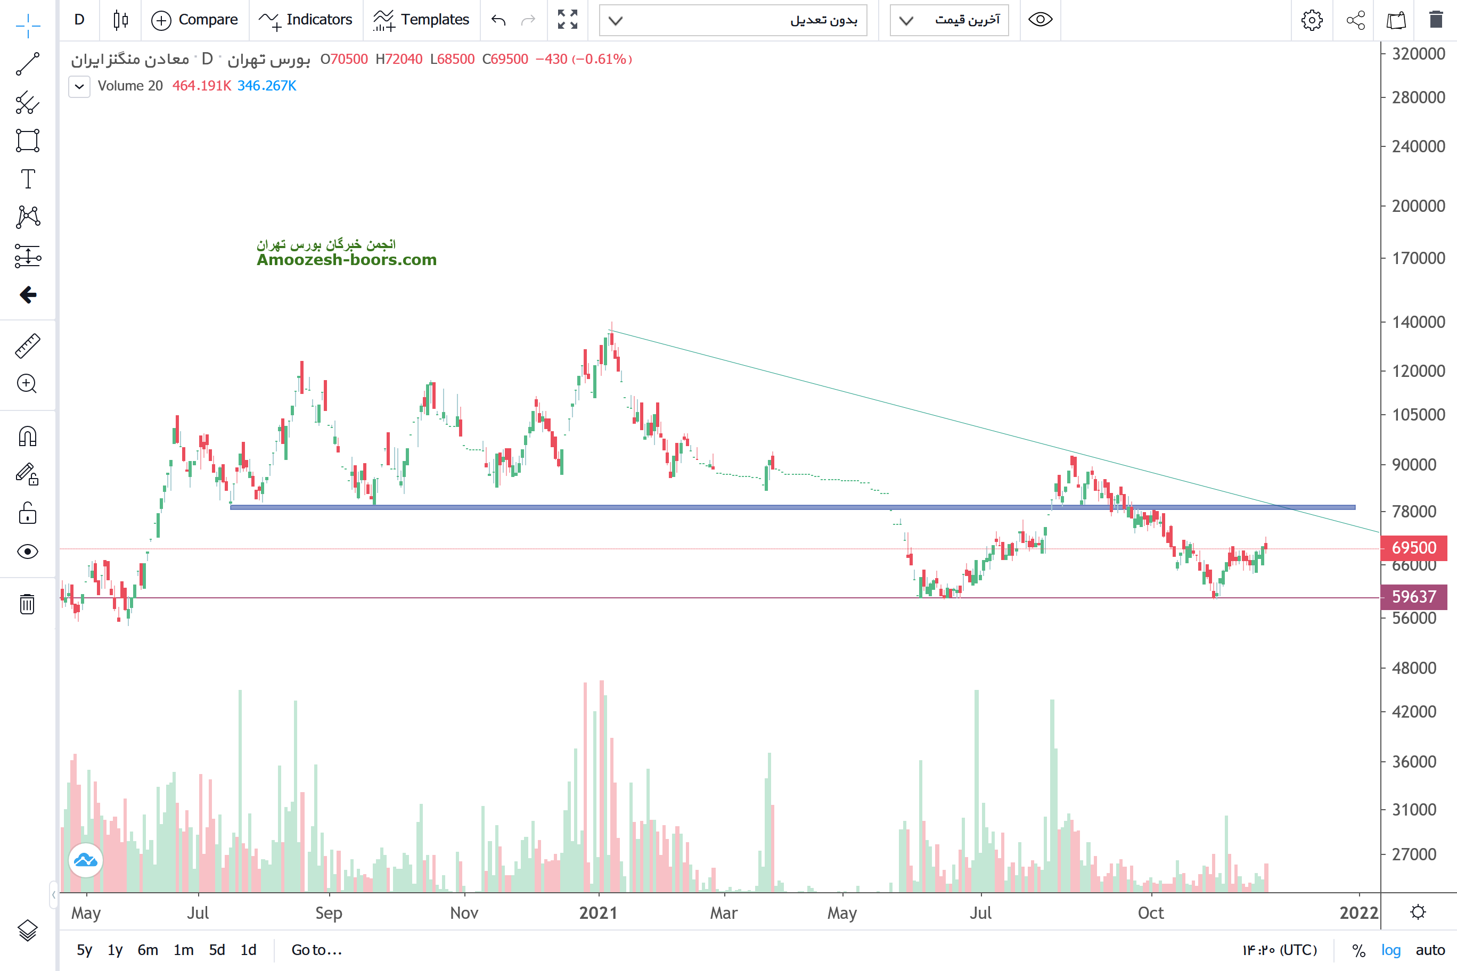The width and height of the screenshot is (1457, 971).
Task: Click the zoom in tool
Action: pos(27,384)
